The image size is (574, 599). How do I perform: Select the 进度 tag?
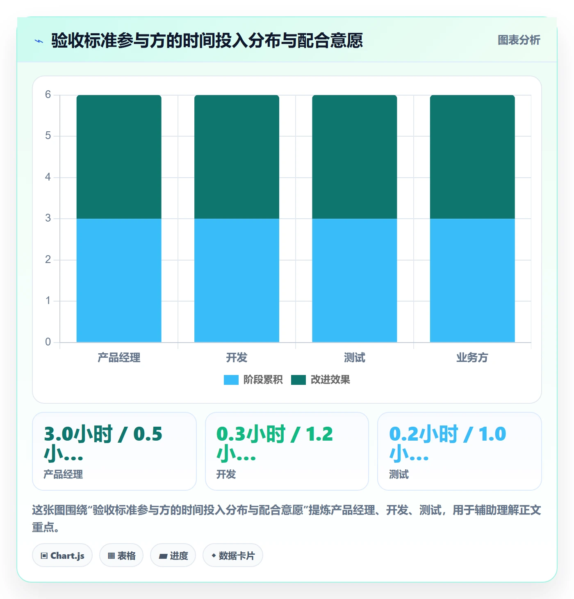pos(173,556)
